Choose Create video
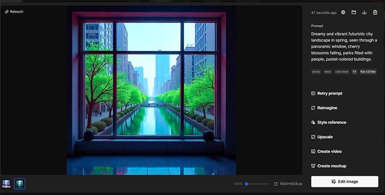Screen dimensions: 385x195 pyautogui.click(x=326, y=151)
